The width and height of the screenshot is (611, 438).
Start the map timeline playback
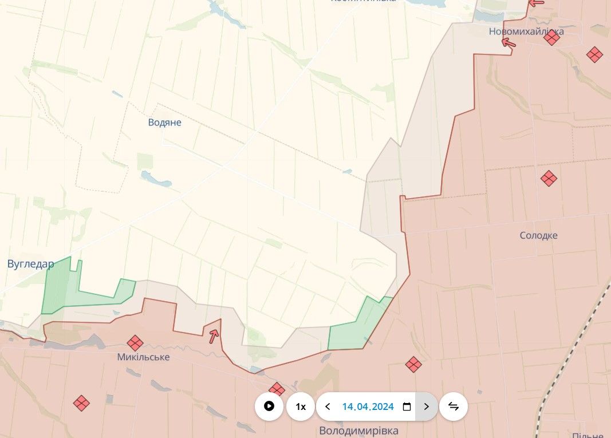click(x=269, y=407)
